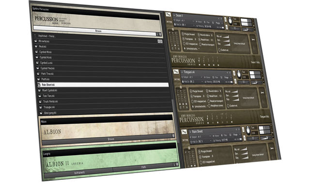
Task: Open the Timpani v4 instrument wrench editor icon
Action: coord(176,72)
